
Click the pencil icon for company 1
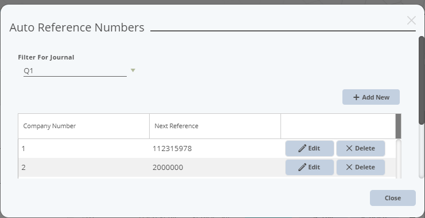pyautogui.click(x=302, y=148)
